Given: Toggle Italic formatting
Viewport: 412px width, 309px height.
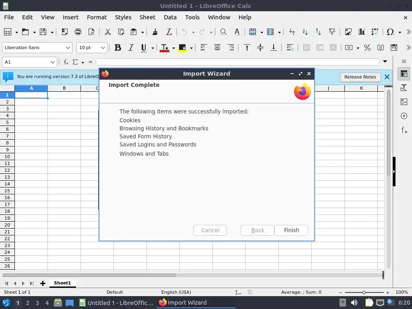Looking at the screenshot, I should 131,47.
